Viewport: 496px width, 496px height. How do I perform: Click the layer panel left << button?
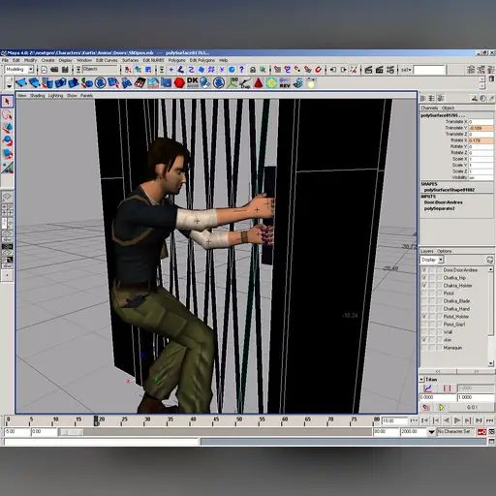(x=438, y=371)
